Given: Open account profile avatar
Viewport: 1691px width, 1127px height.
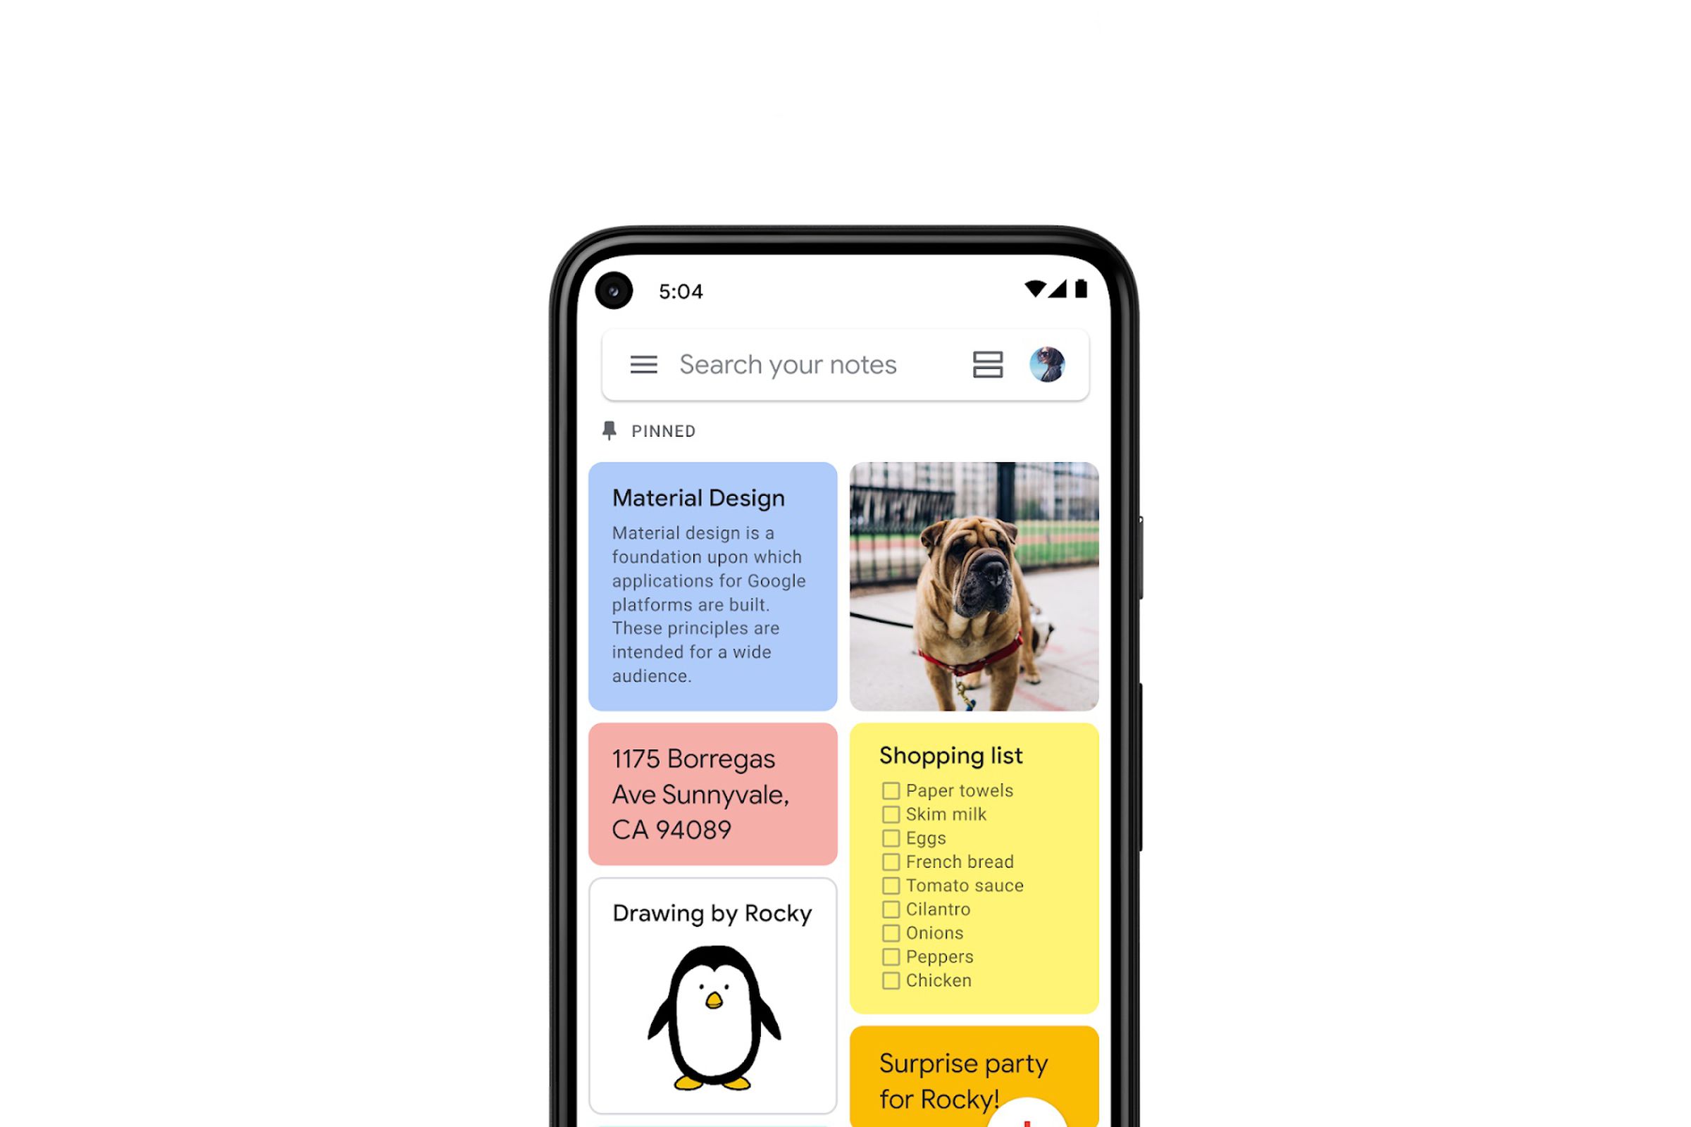Looking at the screenshot, I should 1047,363.
